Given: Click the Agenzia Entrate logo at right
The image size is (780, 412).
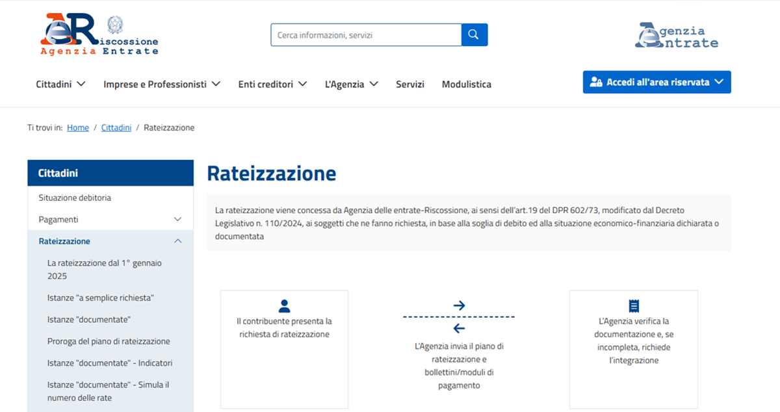Looking at the screenshot, I should click(677, 36).
